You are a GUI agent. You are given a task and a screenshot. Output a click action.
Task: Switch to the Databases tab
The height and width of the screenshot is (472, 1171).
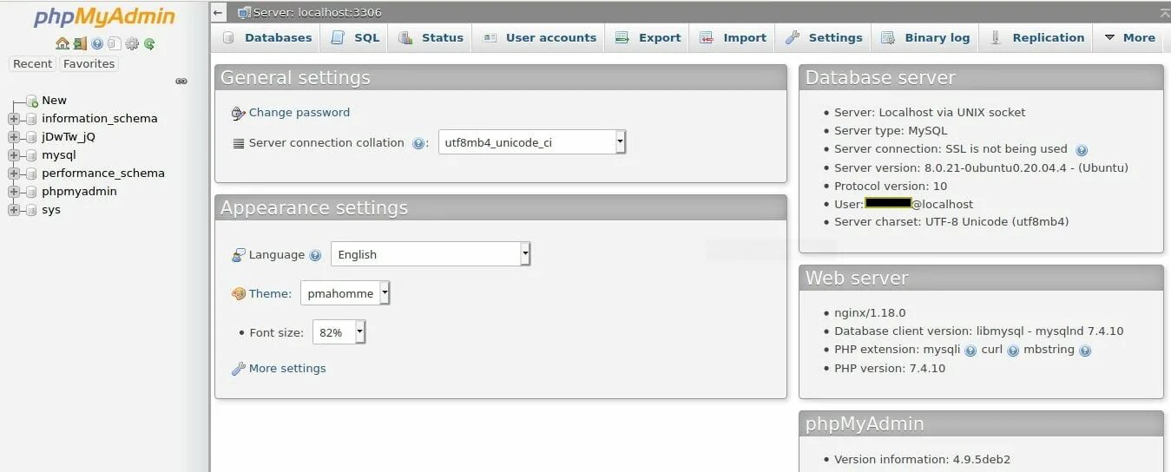[x=266, y=37]
